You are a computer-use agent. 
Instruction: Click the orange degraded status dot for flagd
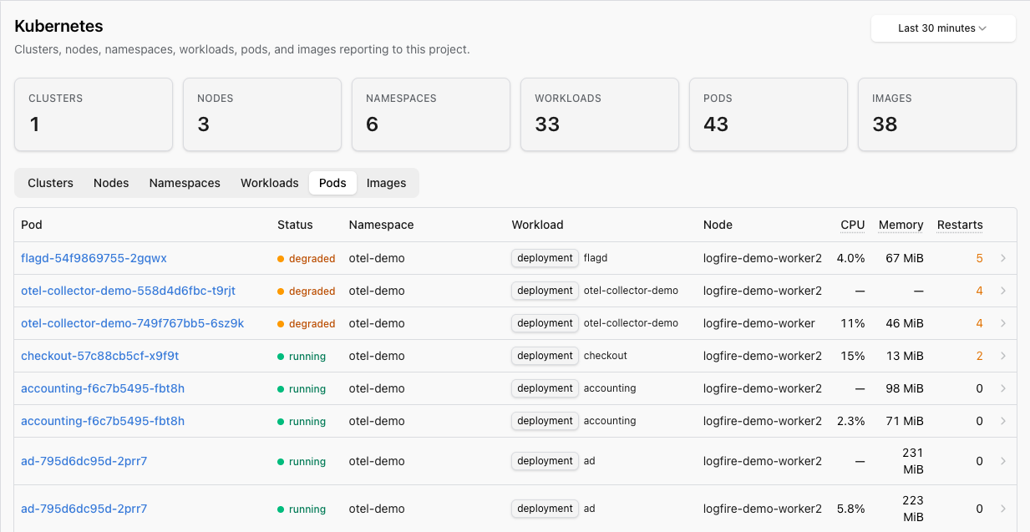tap(282, 259)
